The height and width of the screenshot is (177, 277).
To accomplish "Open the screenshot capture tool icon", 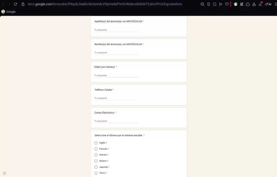I will pyautogui.click(x=214, y=4).
